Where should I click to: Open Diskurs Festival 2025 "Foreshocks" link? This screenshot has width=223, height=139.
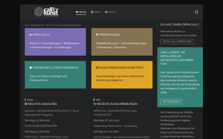click(x=115, y=113)
